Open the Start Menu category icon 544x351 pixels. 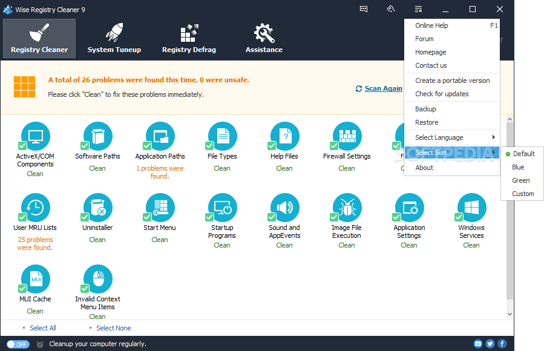tap(160, 208)
